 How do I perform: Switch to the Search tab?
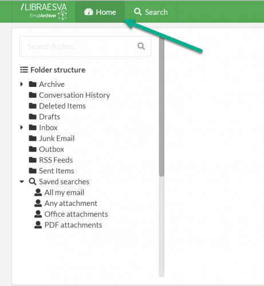coord(151,12)
